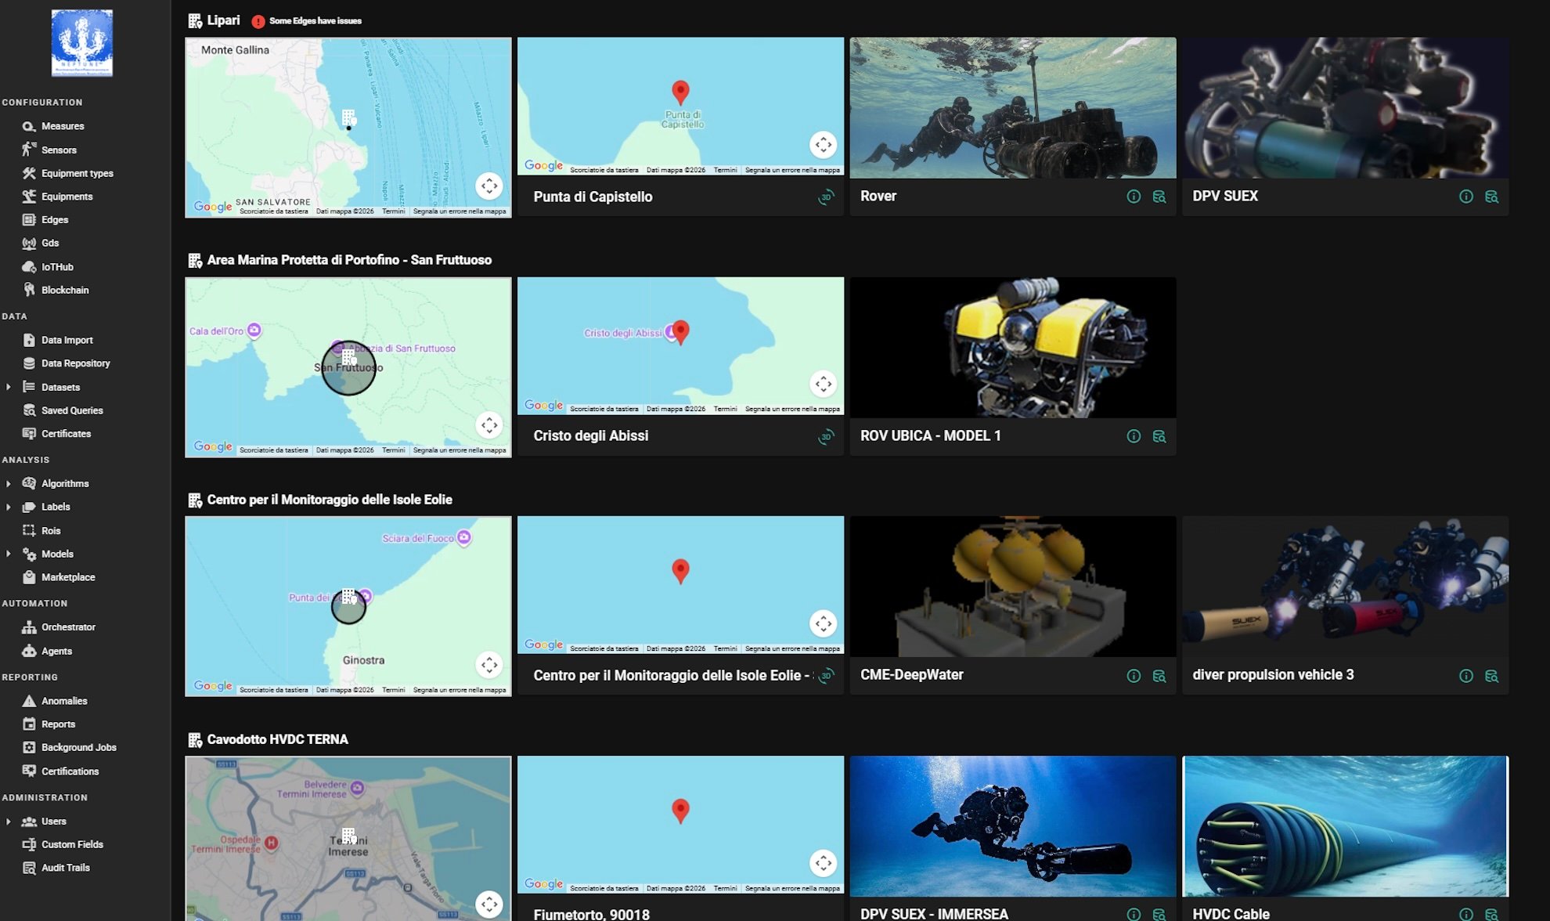The width and height of the screenshot is (1550, 921).
Task: Toggle fullscreen on Termini Imerese map
Action: (489, 905)
